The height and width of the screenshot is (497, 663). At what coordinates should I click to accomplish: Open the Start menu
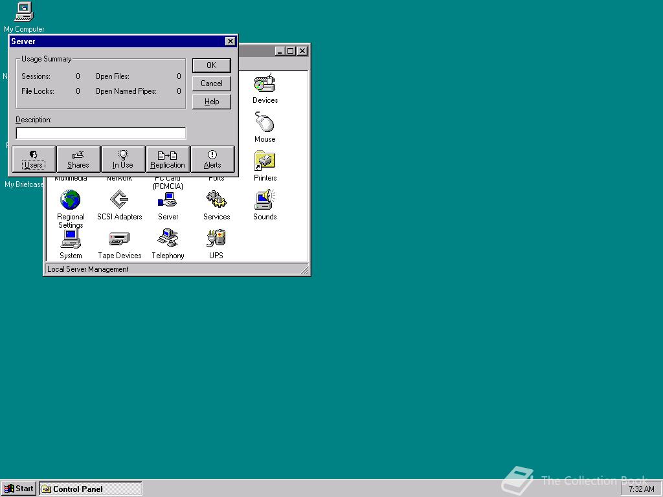click(x=19, y=489)
